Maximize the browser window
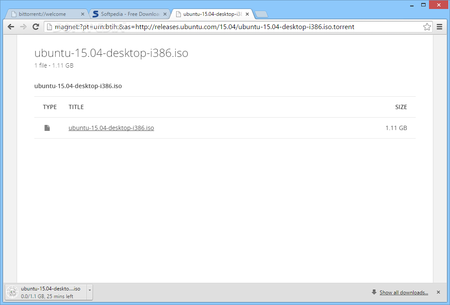Image resolution: width=450 pixels, height=305 pixels. [x=423, y=5]
